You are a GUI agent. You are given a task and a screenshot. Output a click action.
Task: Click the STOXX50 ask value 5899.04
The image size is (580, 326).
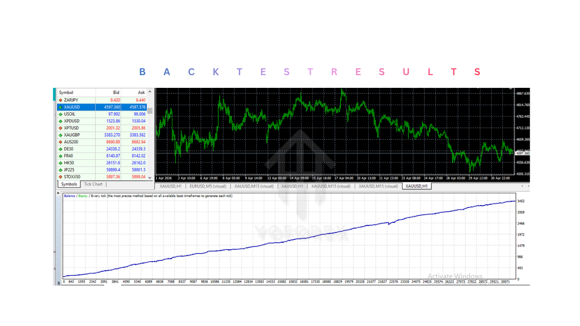tap(139, 177)
